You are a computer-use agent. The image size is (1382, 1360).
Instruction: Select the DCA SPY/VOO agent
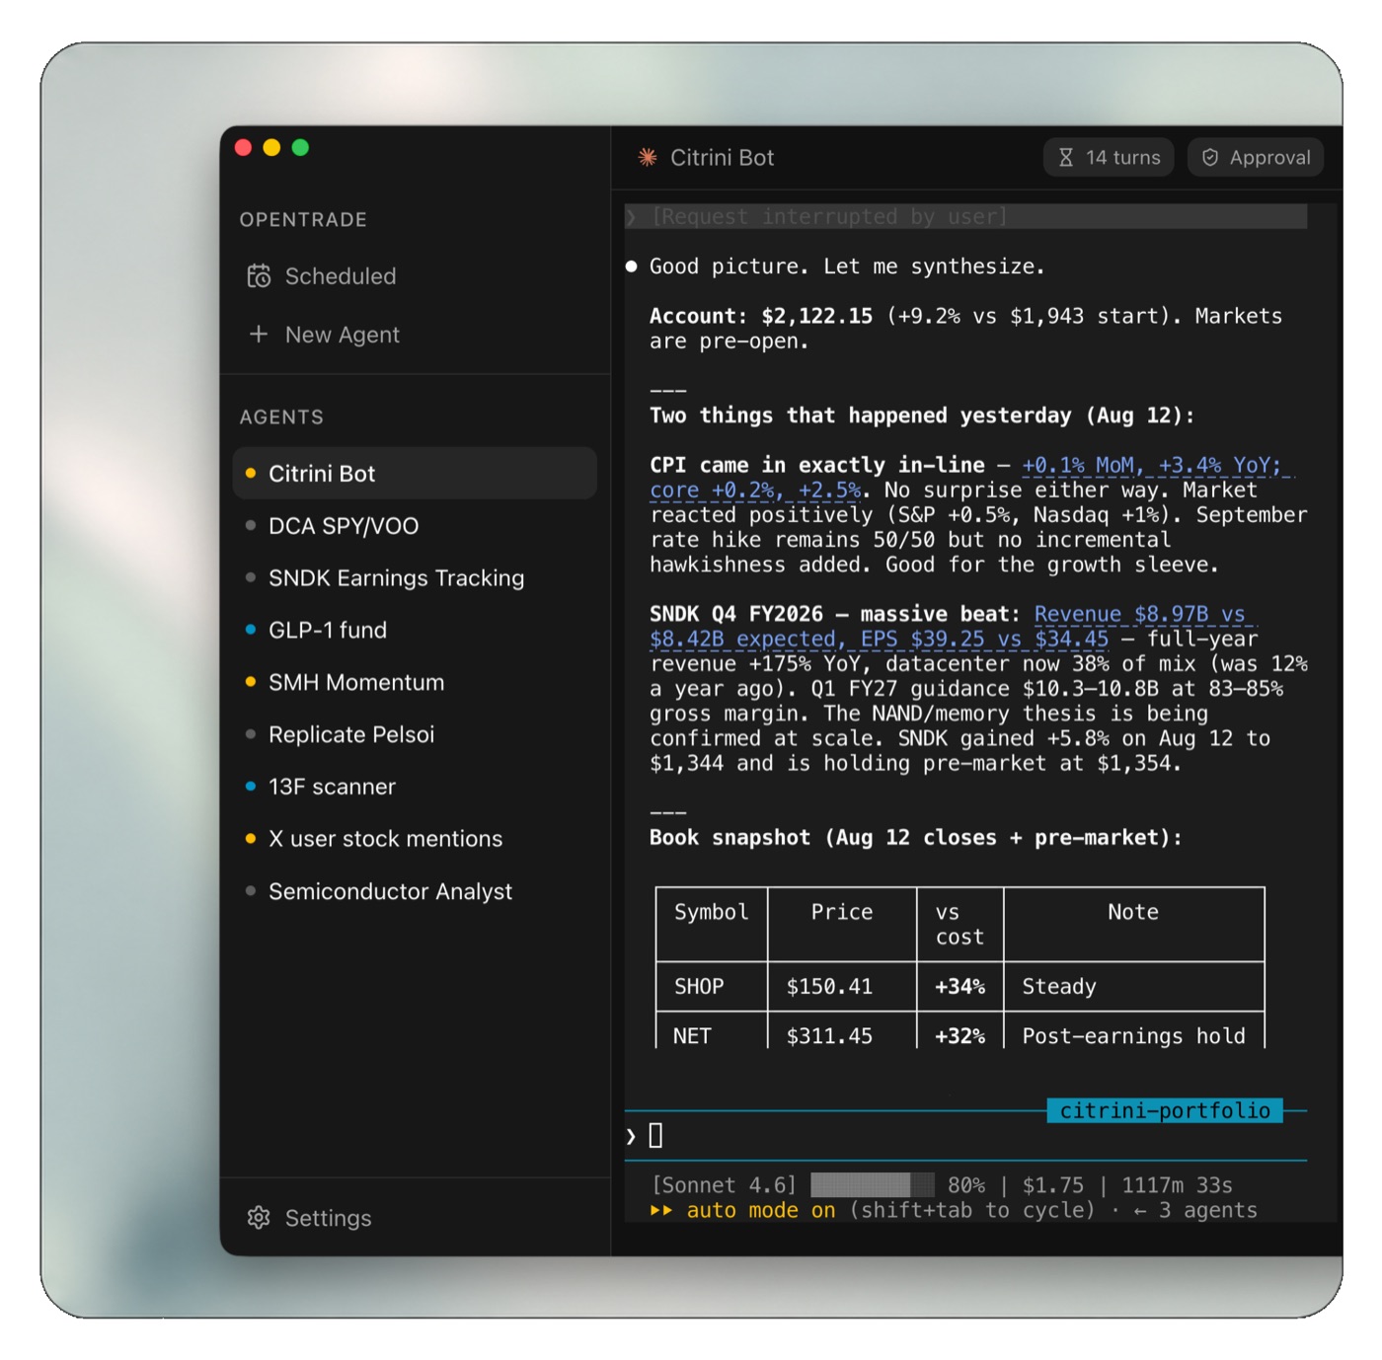pyautogui.click(x=415, y=525)
